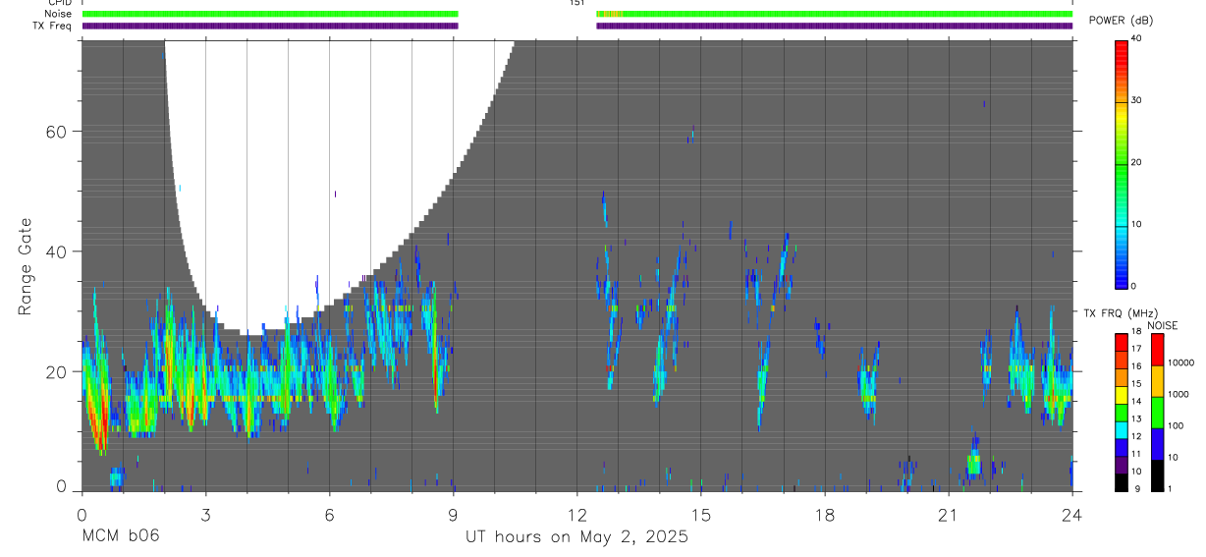This screenshot has height=557, width=1206.
Task: Click the purple TX Freq bar after 12 UT
Action: pos(835,26)
